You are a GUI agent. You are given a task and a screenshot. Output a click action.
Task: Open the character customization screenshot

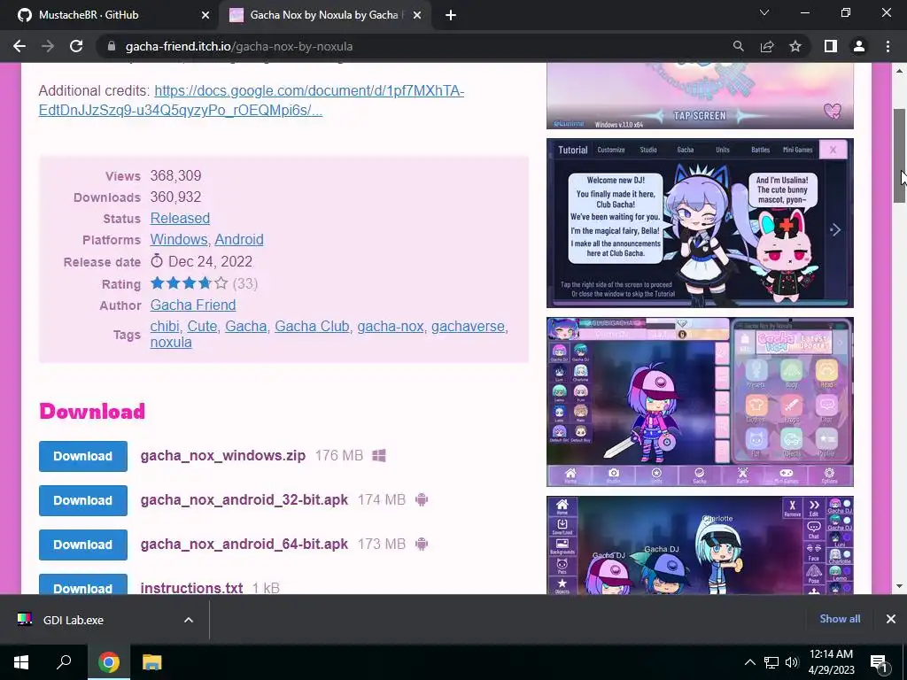coord(700,402)
